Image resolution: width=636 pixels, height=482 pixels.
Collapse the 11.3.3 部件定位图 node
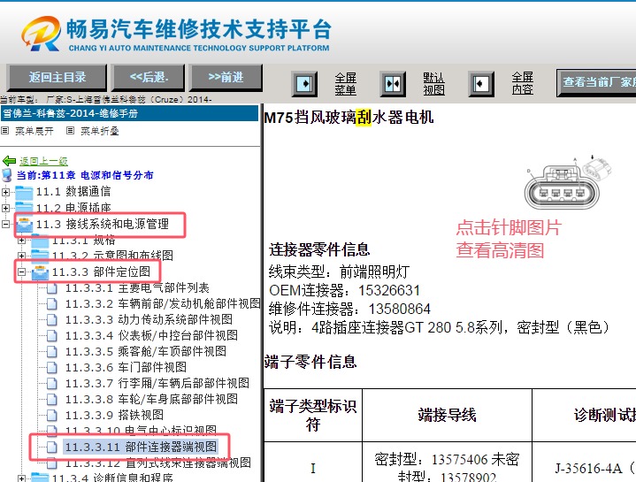click(x=21, y=272)
